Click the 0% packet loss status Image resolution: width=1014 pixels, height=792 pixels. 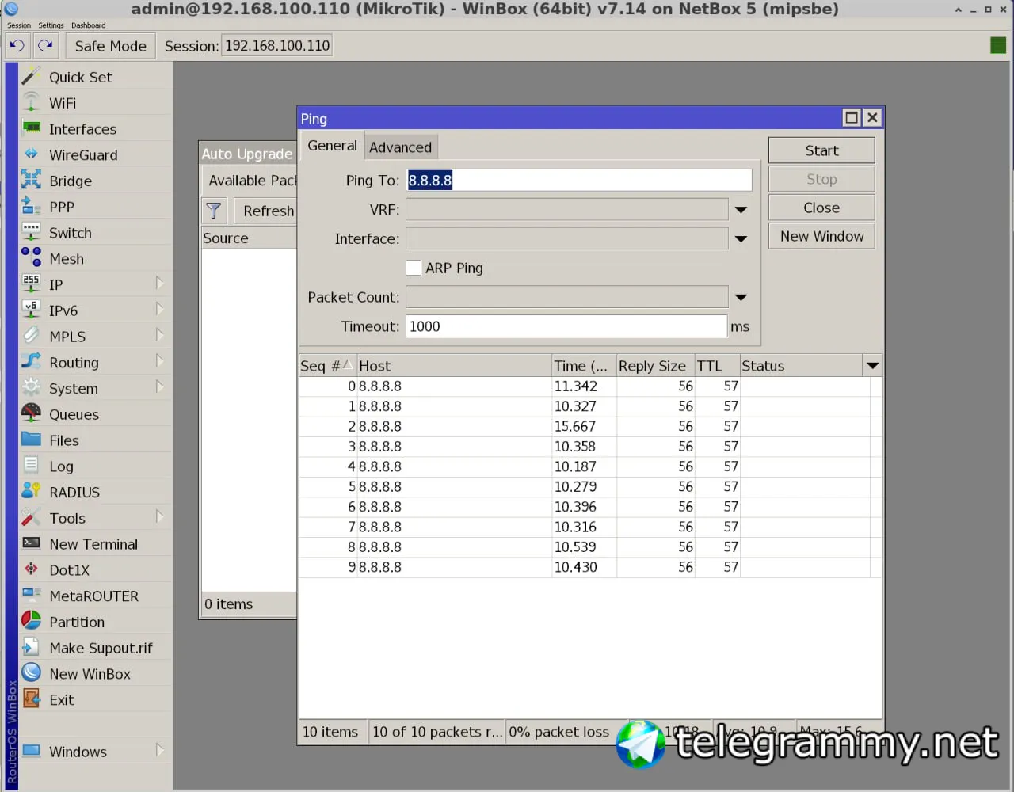click(559, 732)
